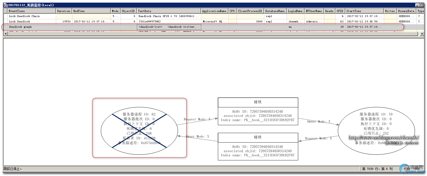
Task: Click the sa login name cell
Action: (296, 27)
